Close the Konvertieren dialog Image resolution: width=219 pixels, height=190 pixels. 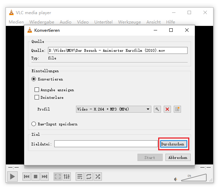[x=187, y=30]
